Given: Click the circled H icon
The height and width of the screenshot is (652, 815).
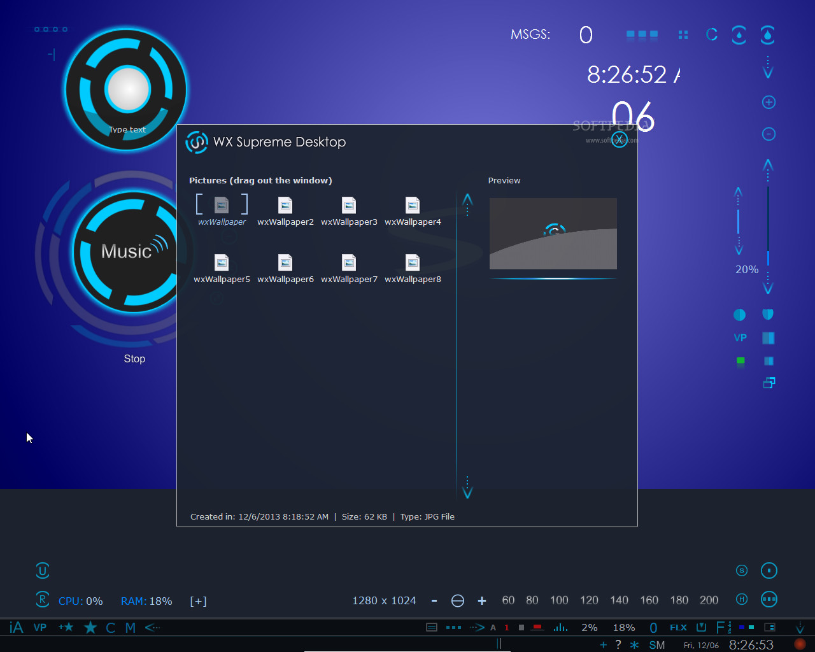Looking at the screenshot, I should tap(742, 599).
